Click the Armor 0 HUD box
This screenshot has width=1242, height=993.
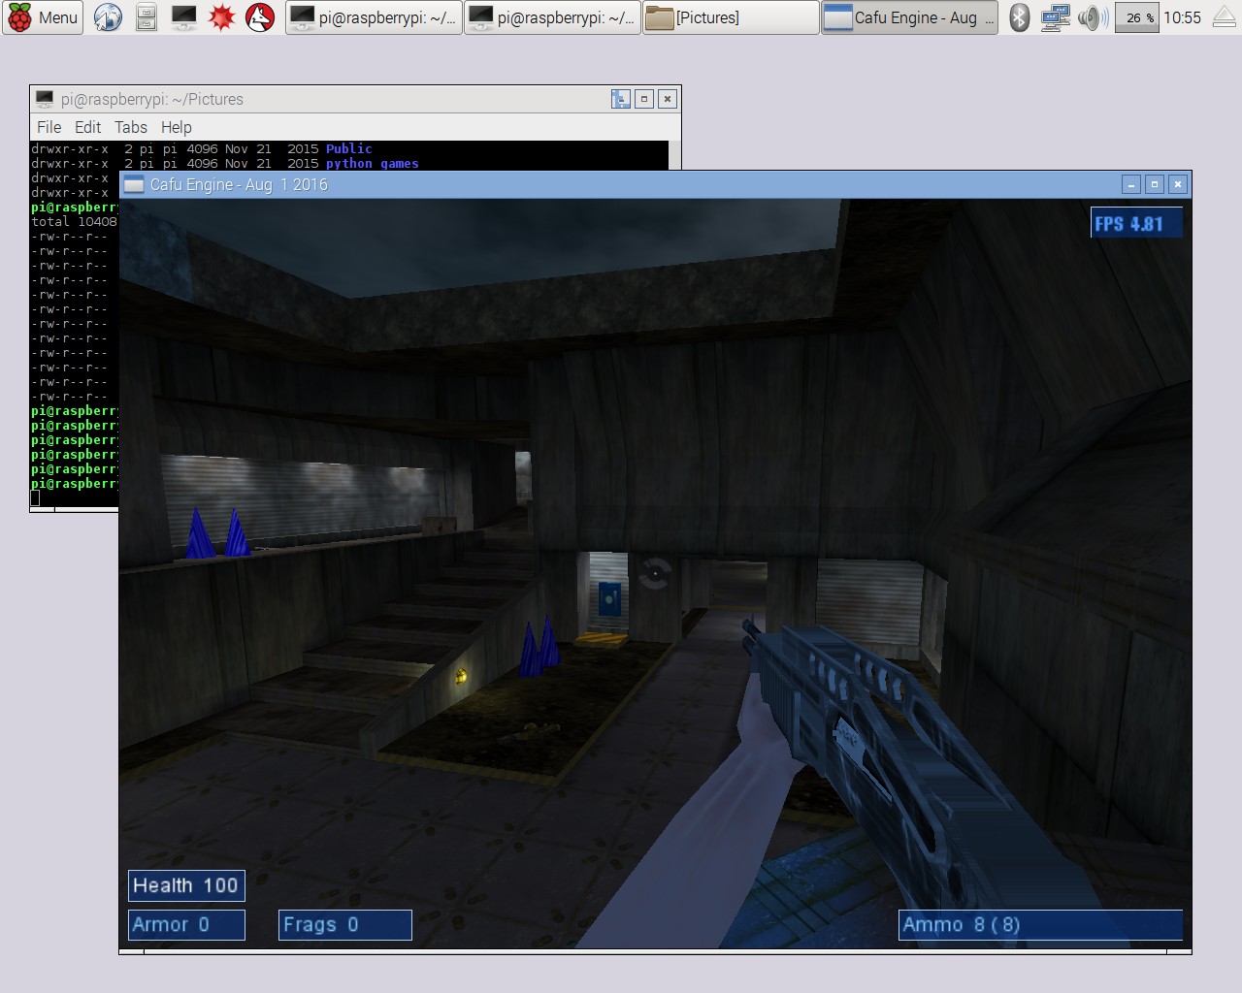click(186, 924)
